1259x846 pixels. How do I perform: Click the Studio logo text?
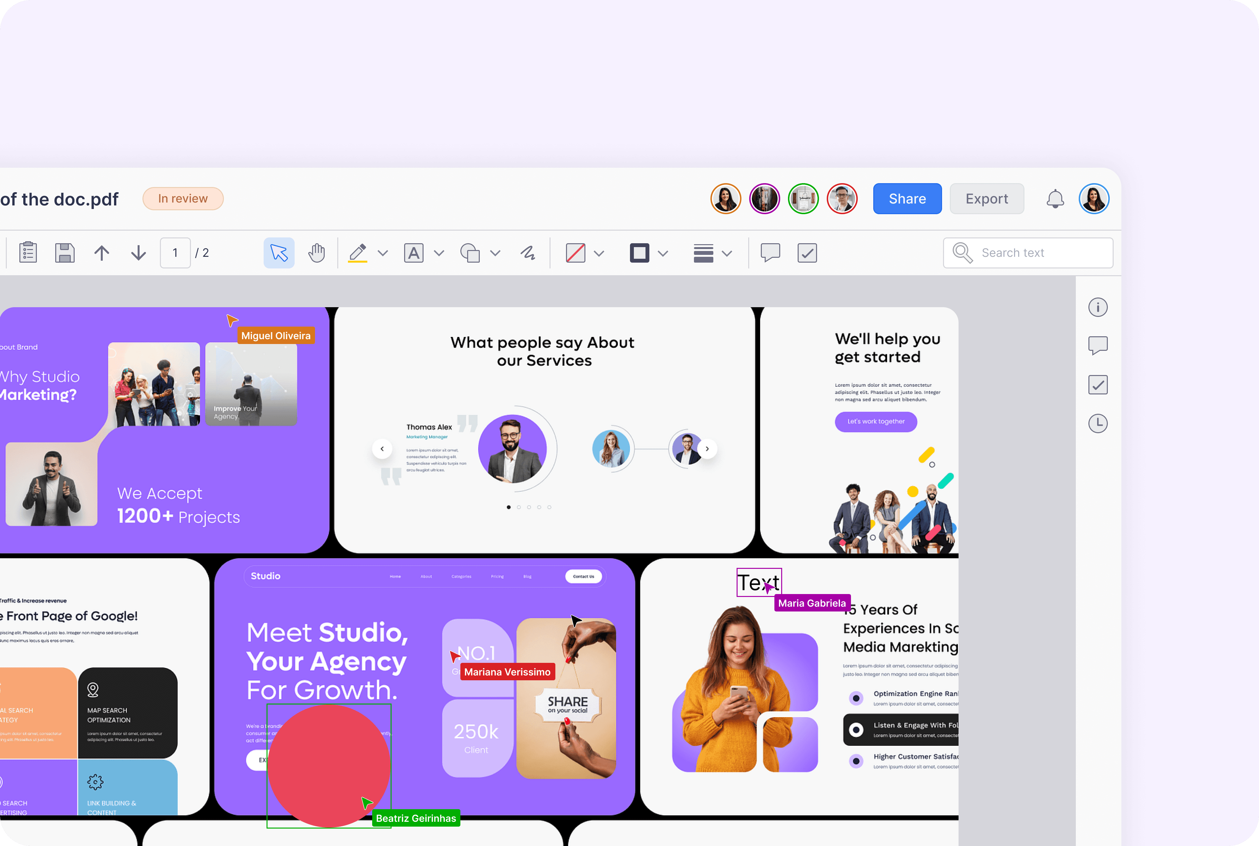coord(266,576)
